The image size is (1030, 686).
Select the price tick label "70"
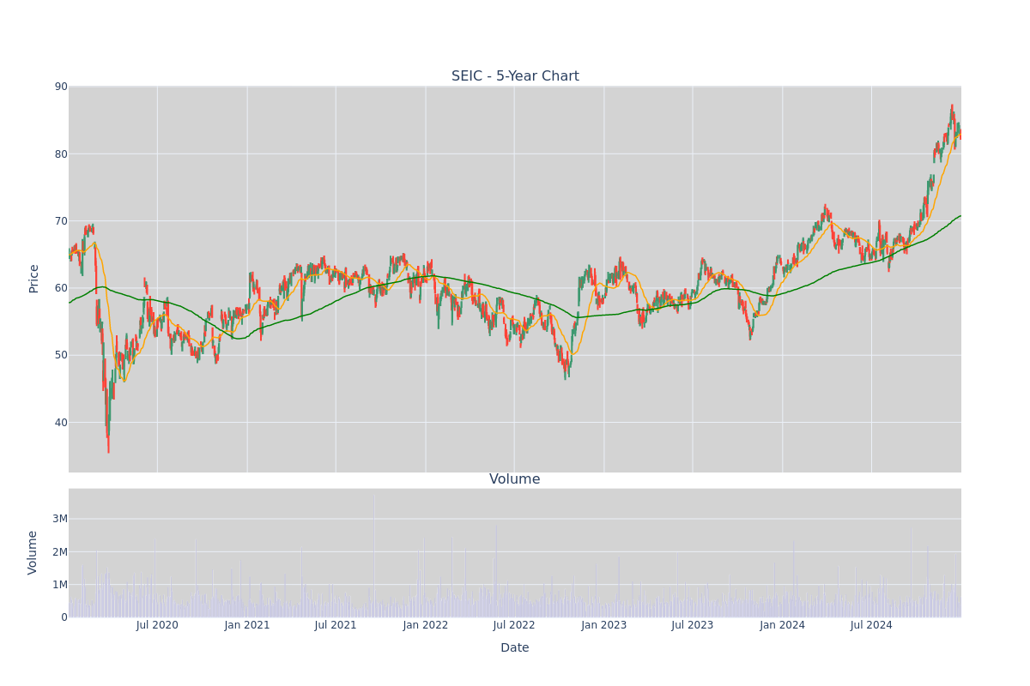tap(61, 221)
